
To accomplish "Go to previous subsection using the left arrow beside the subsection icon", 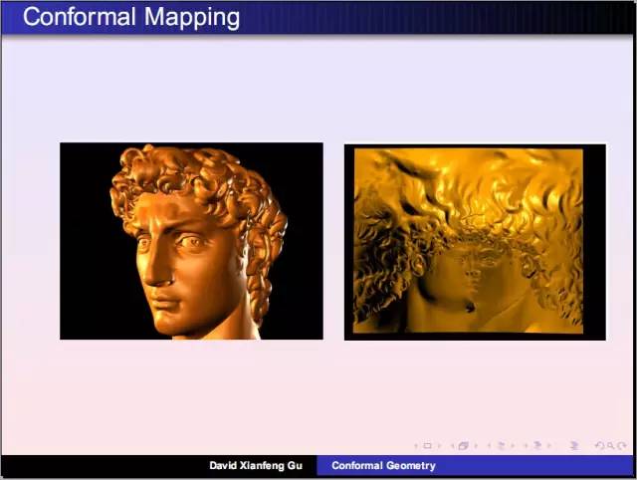I will tap(489, 446).
